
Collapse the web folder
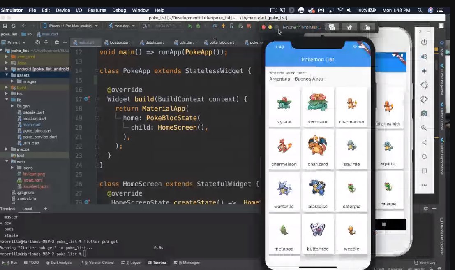pos(7,161)
